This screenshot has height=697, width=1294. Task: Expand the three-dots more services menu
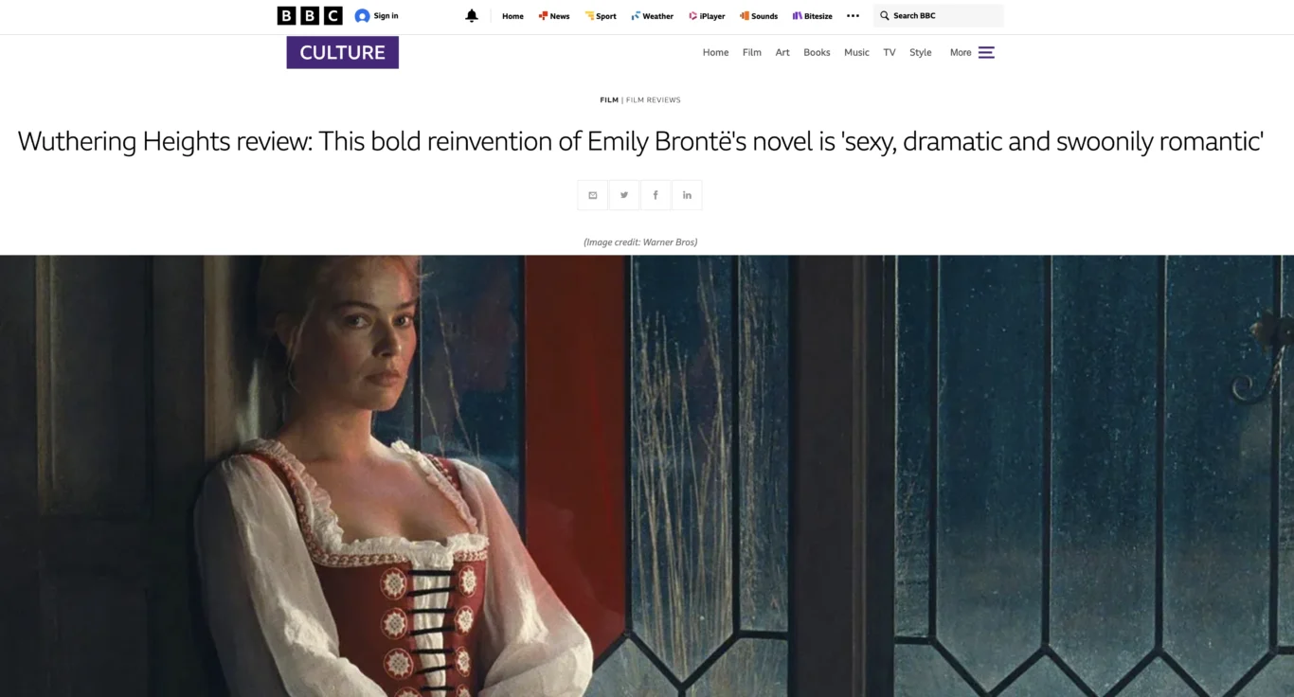point(853,16)
